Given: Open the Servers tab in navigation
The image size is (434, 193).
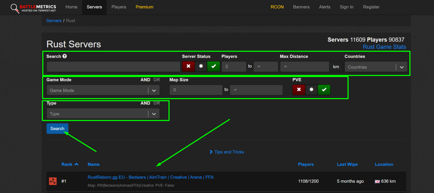Looking at the screenshot, I should [94, 7].
